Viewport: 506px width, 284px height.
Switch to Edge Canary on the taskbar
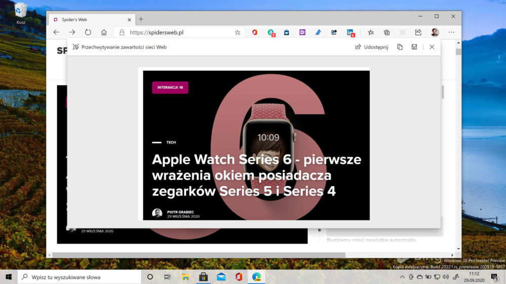tap(257, 277)
